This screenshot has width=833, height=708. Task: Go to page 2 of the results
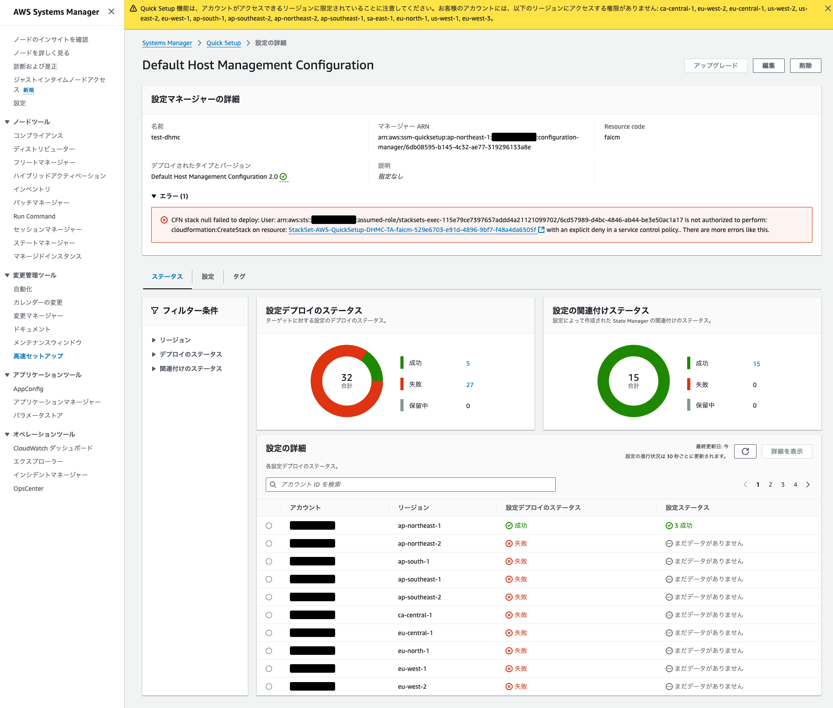(770, 485)
